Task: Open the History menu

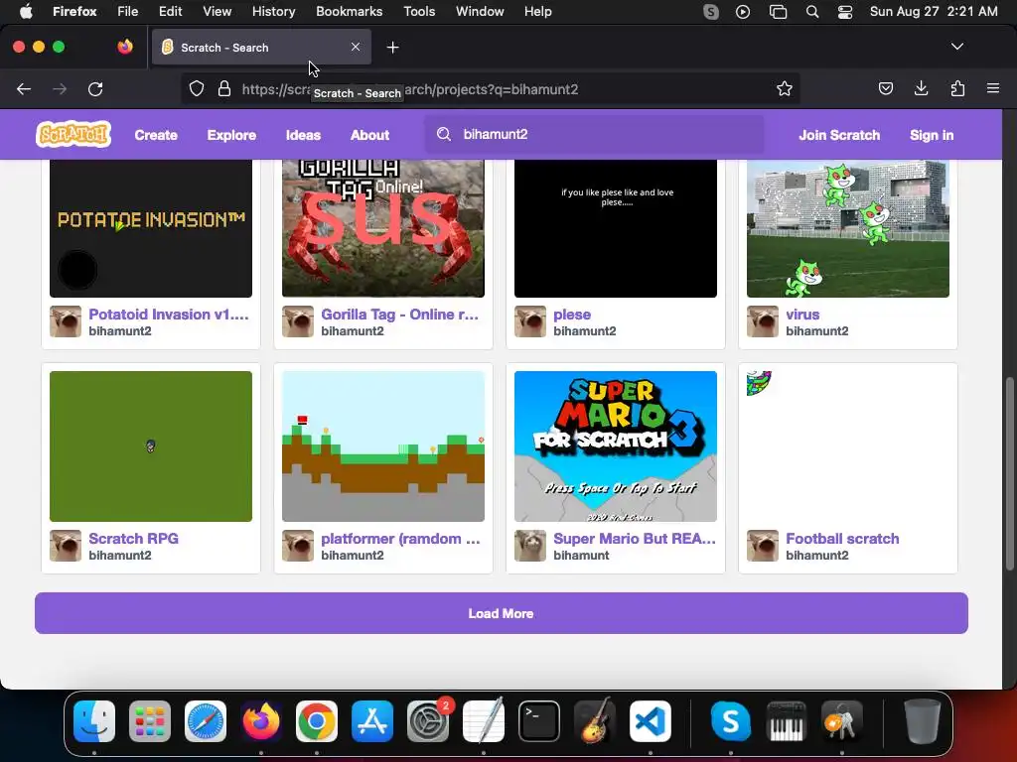Action: pyautogui.click(x=273, y=12)
